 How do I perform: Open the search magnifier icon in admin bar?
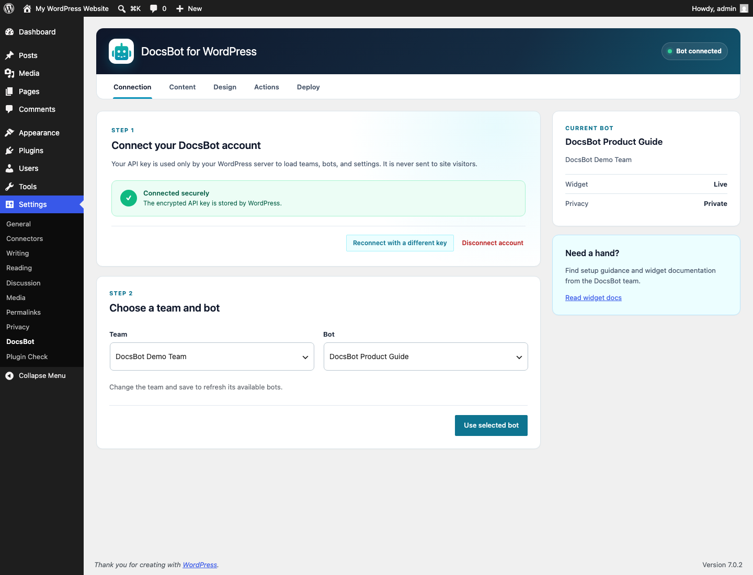(122, 8)
